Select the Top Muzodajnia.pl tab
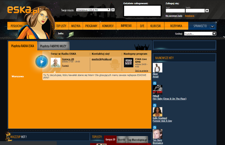The width and height of the screenshot is (225, 145). click(137, 140)
